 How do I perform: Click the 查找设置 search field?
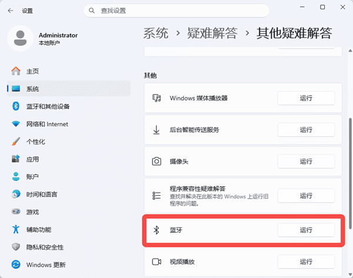[176, 11]
